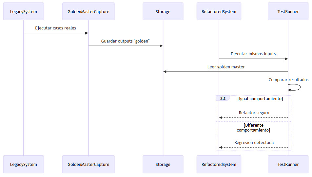Click the bottom LegacySystem participant box
Viewport: 312px width, 177px height.
point(23,164)
